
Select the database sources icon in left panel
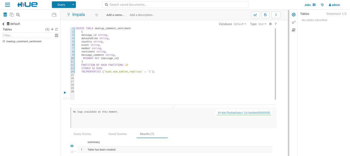pos(5,15)
